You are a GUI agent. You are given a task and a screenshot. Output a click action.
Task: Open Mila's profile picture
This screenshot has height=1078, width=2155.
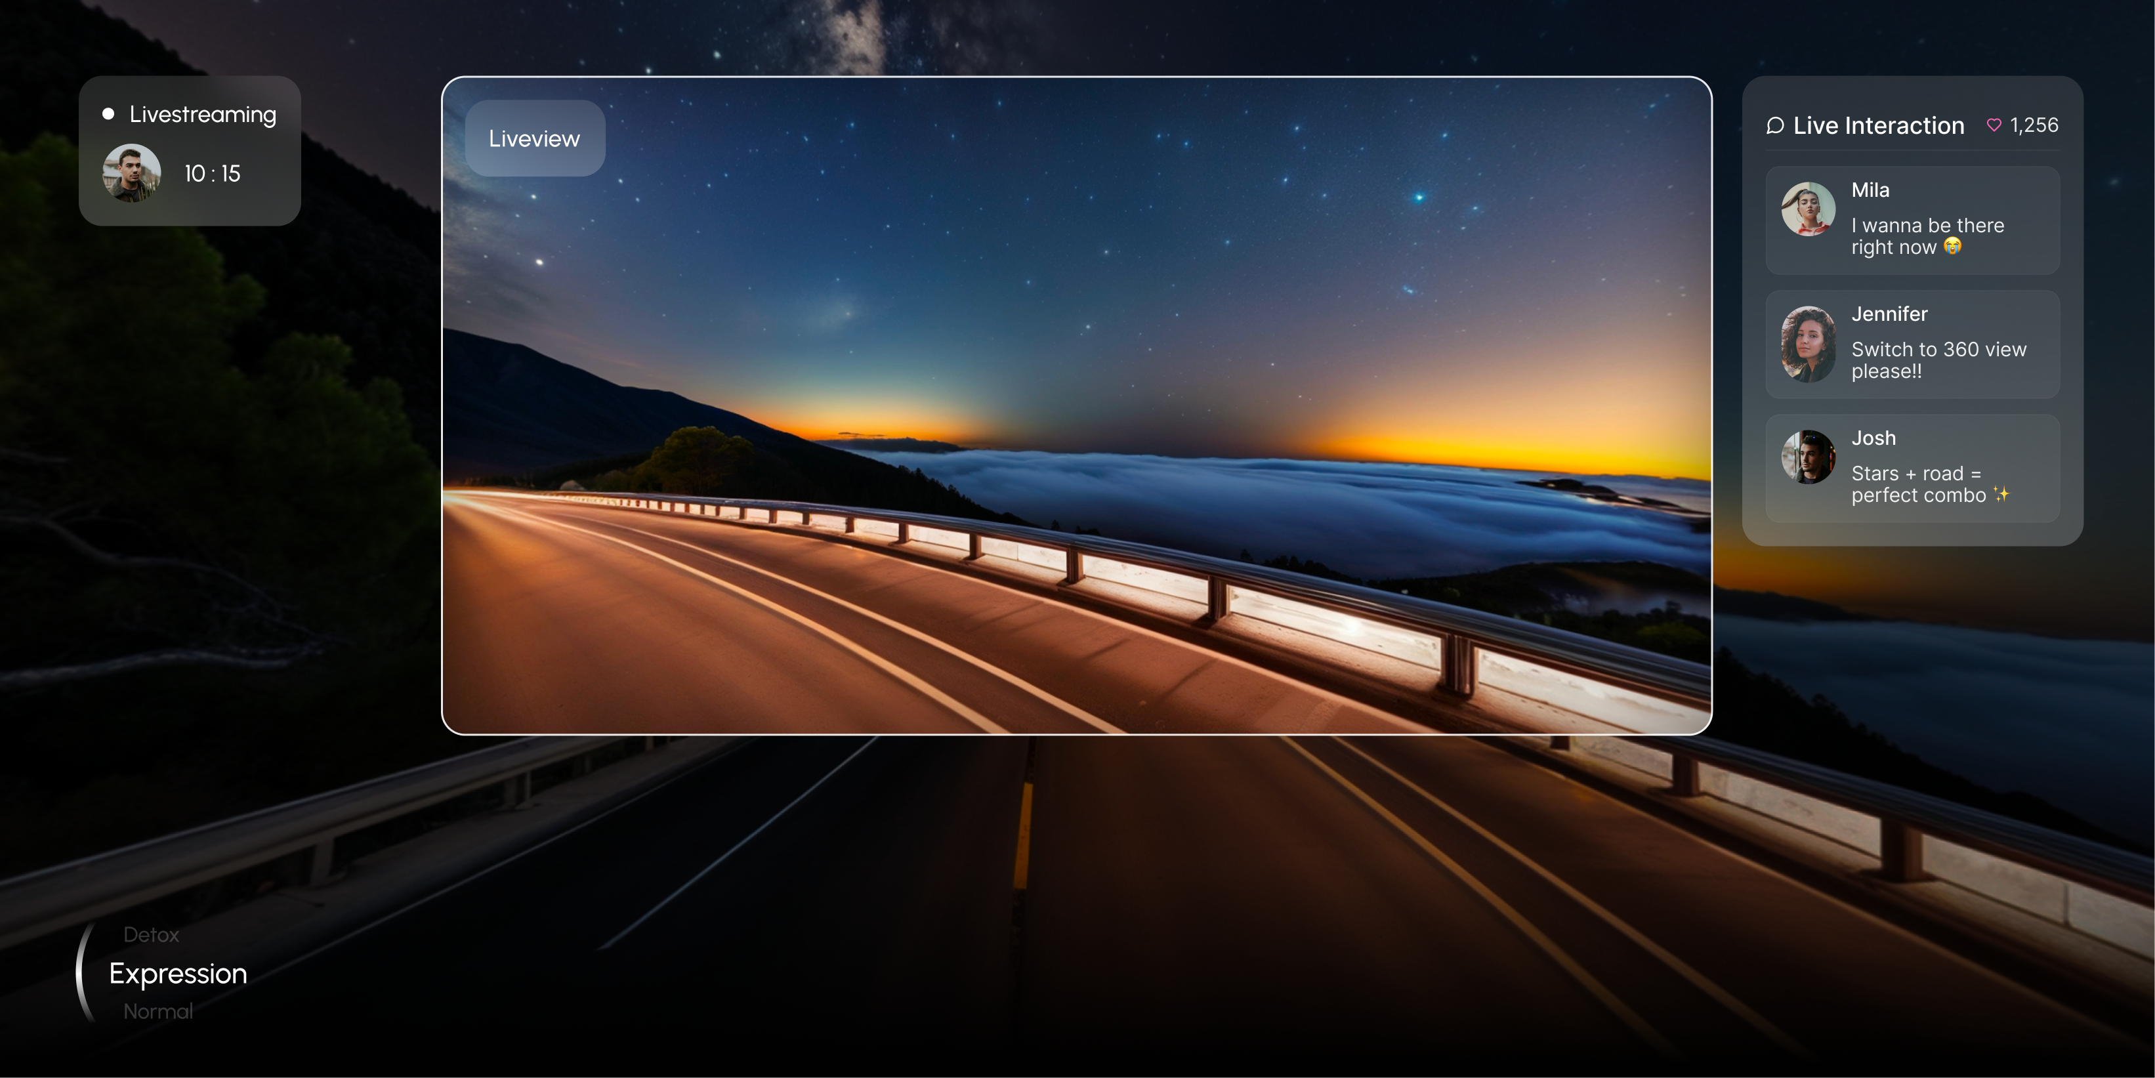pyautogui.click(x=1808, y=209)
